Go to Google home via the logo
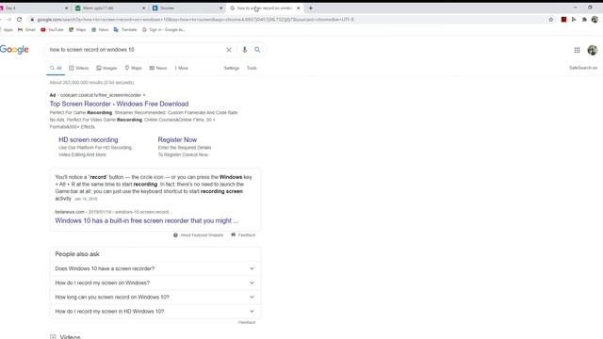 [14, 50]
